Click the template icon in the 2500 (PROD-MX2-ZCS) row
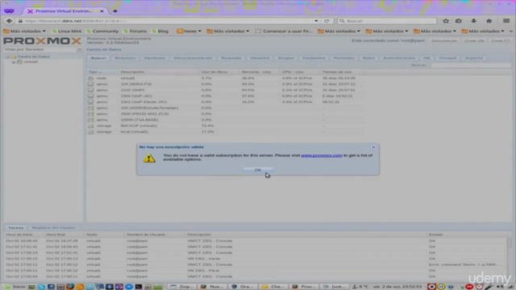 (90, 114)
